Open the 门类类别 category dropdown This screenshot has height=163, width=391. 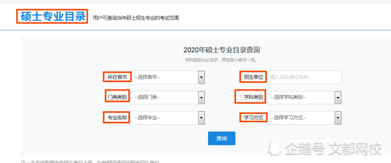click(167, 97)
